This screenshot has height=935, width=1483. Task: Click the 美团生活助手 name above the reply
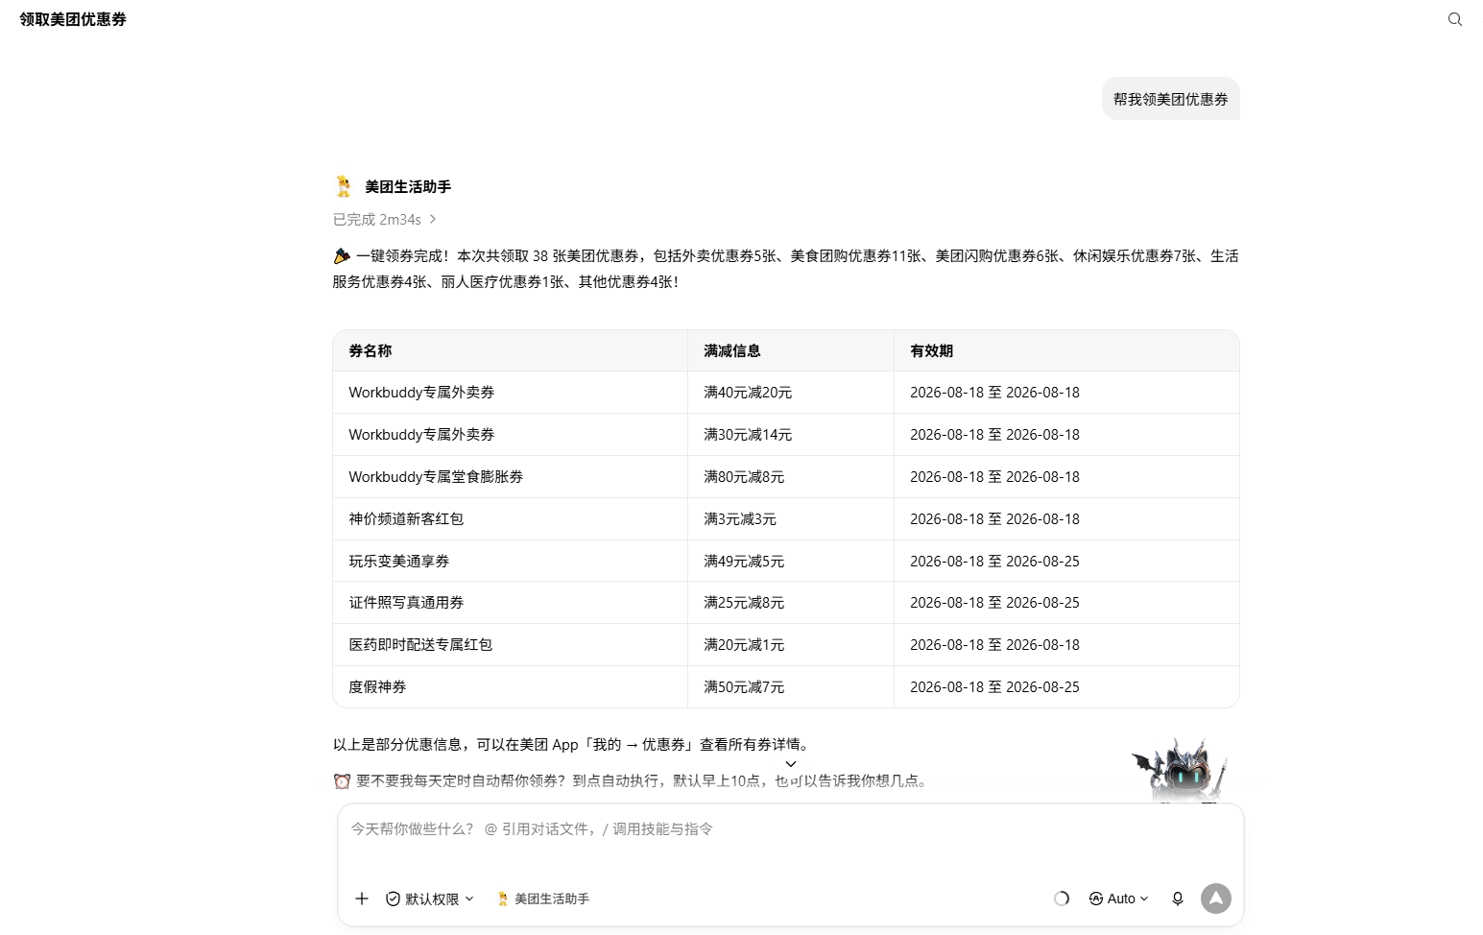pyautogui.click(x=408, y=186)
